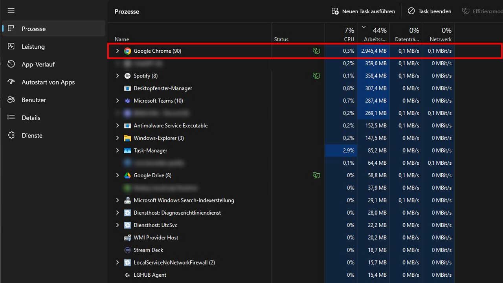Expand the Microsoft Teams process group

coord(117,101)
